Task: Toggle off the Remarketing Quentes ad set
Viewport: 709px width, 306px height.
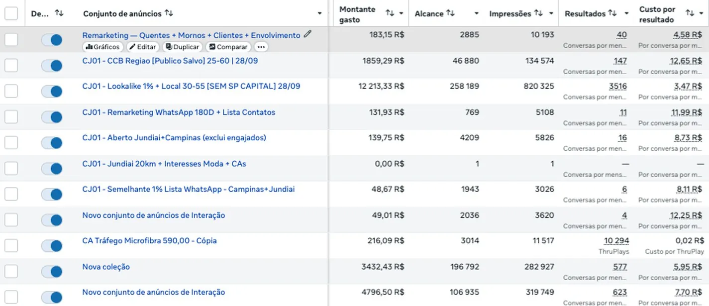Action: [52, 40]
